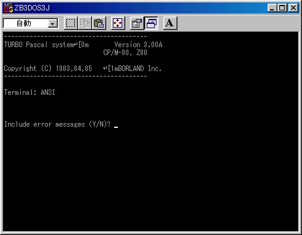The width and height of the screenshot is (302, 235).
Task: Click the 'Version 3.00A' text
Action: tap(138, 45)
